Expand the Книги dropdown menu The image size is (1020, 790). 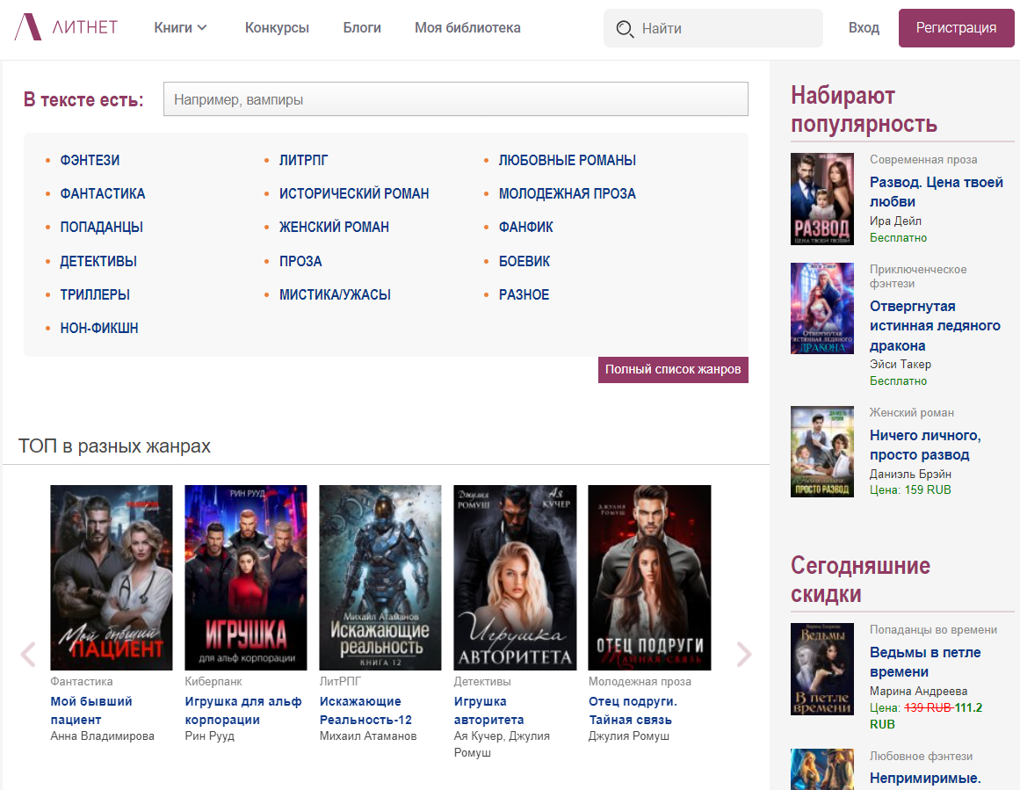tap(180, 27)
